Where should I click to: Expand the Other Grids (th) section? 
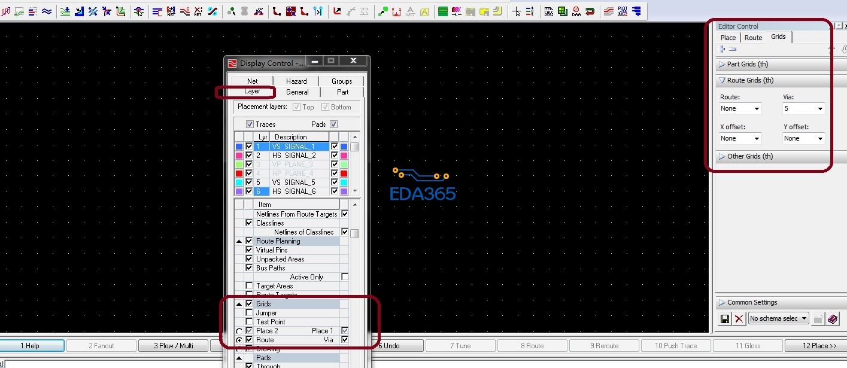[x=722, y=156]
